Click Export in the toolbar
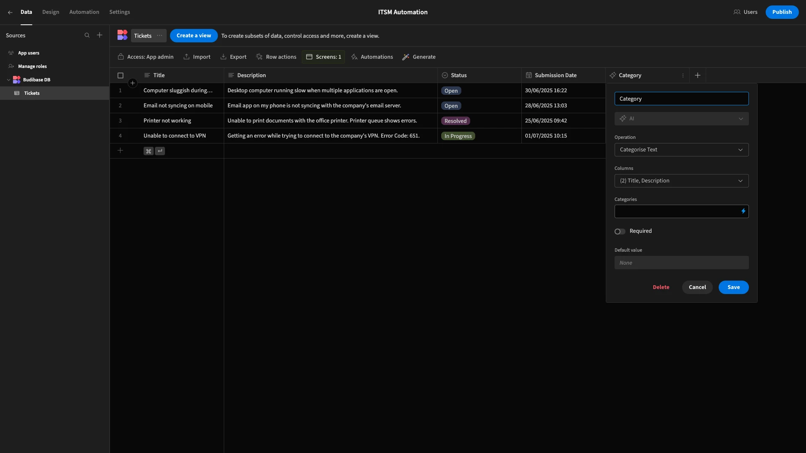806x453 pixels. 233,57
